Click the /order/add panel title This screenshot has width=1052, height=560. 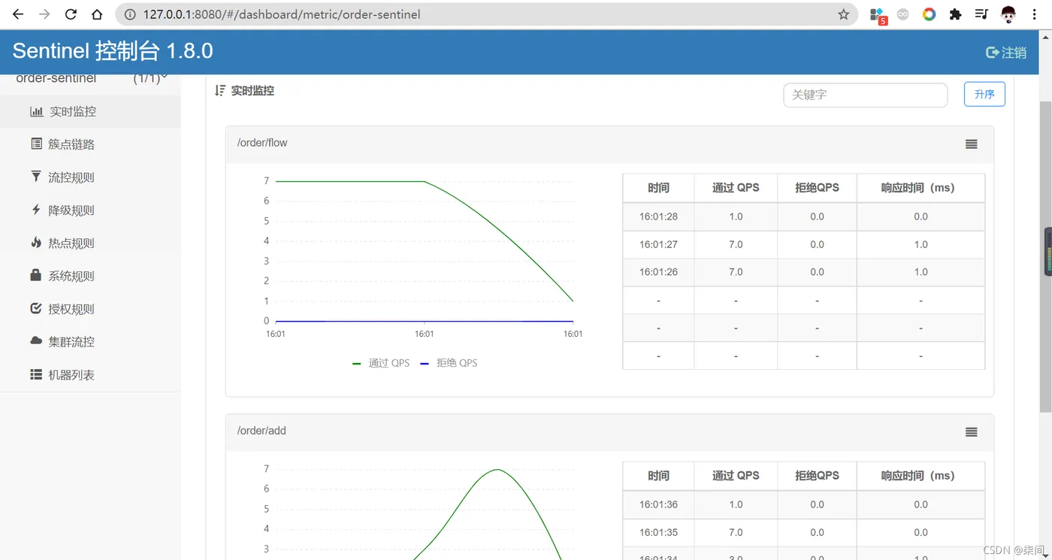261,431
